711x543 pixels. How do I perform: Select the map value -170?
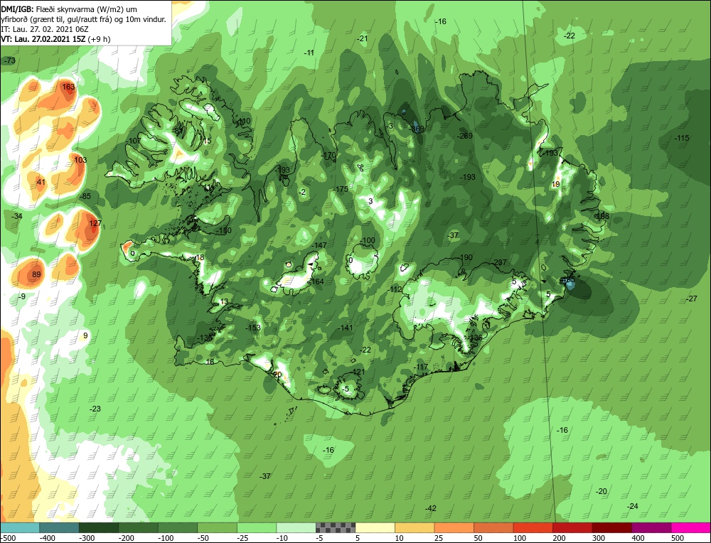coord(328,155)
